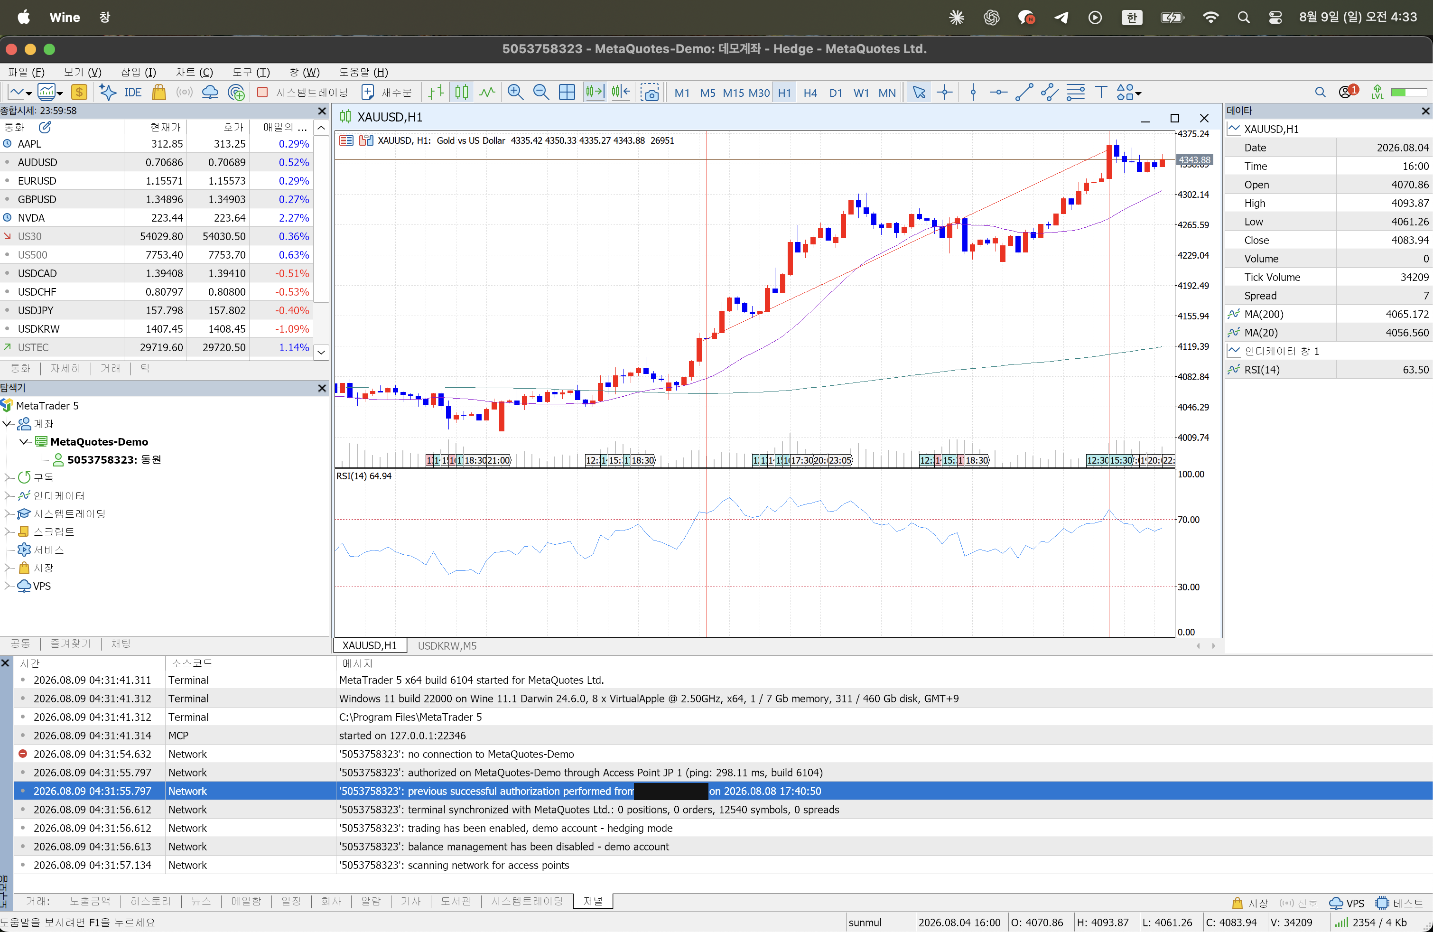Collapse the 계좌 accounts tree node
This screenshot has height=932, width=1433.
(7, 423)
